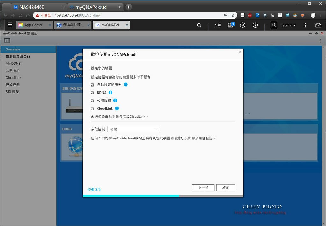Image resolution: width=326 pixels, height=226 pixels.
Task: Uncheck the CloudLink checkbox
Action: click(92, 109)
